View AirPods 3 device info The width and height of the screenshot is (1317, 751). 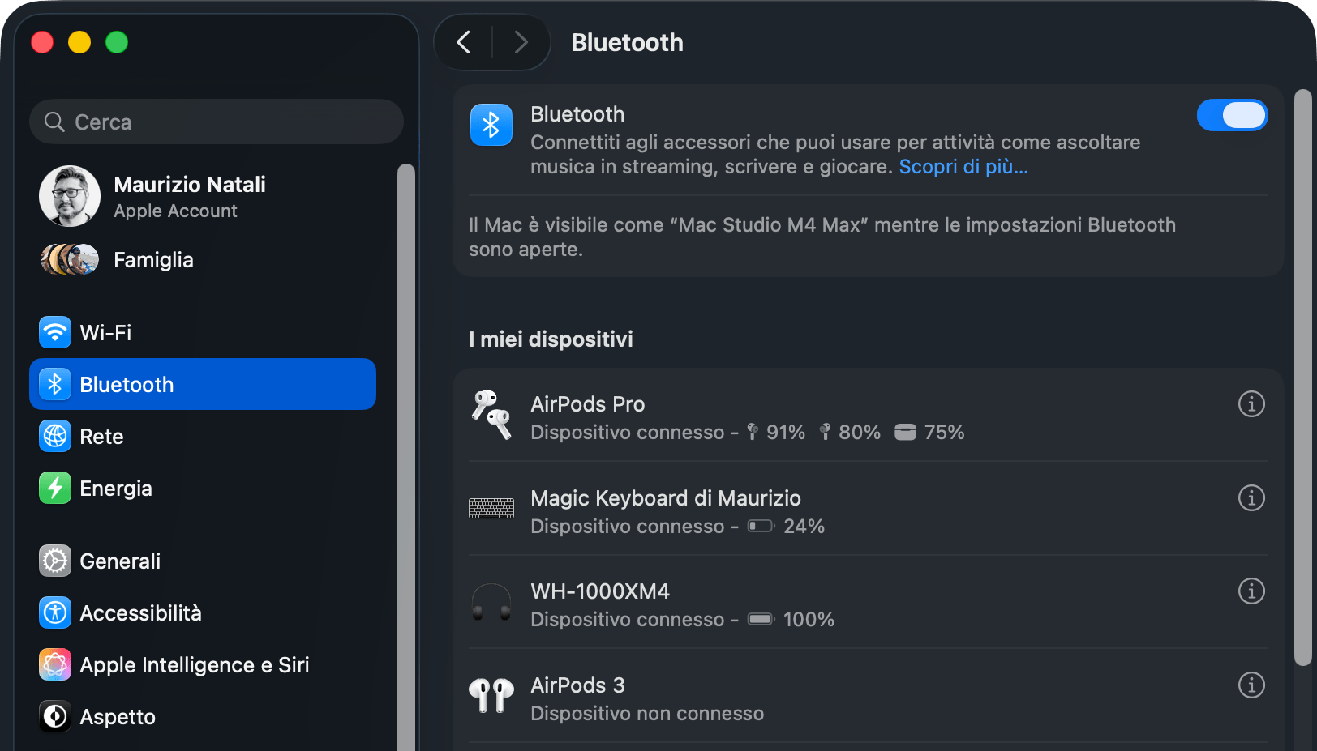[1251, 685]
